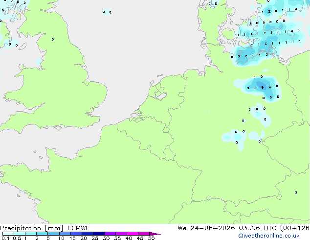Select the 2–5 mm legend color swatch

(x=42, y=234)
